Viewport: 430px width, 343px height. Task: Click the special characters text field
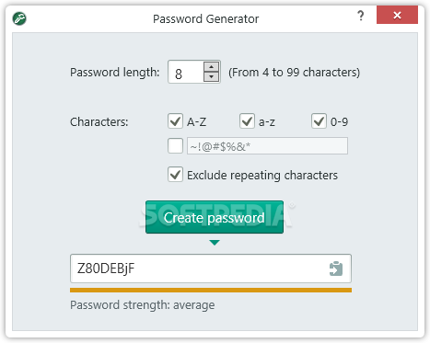click(267, 146)
